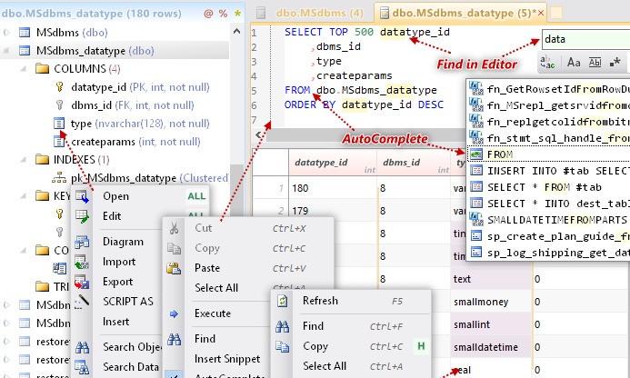
Task: Toggle the % filter in object header
Action: 223,14
